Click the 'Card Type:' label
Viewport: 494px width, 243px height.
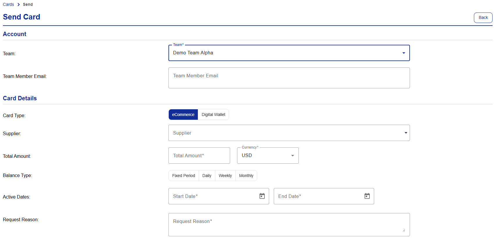point(14,115)
